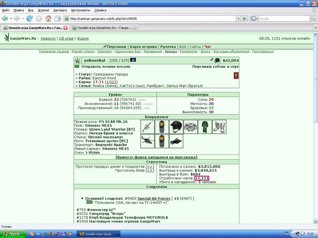Click the page scroll down arrow

(x=316, y=221)
